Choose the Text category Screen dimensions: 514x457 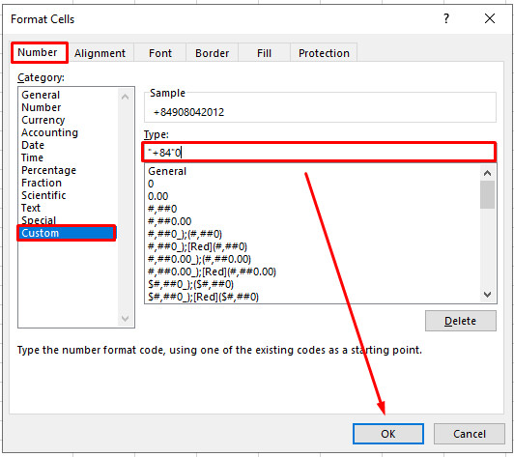pos(31,208)
